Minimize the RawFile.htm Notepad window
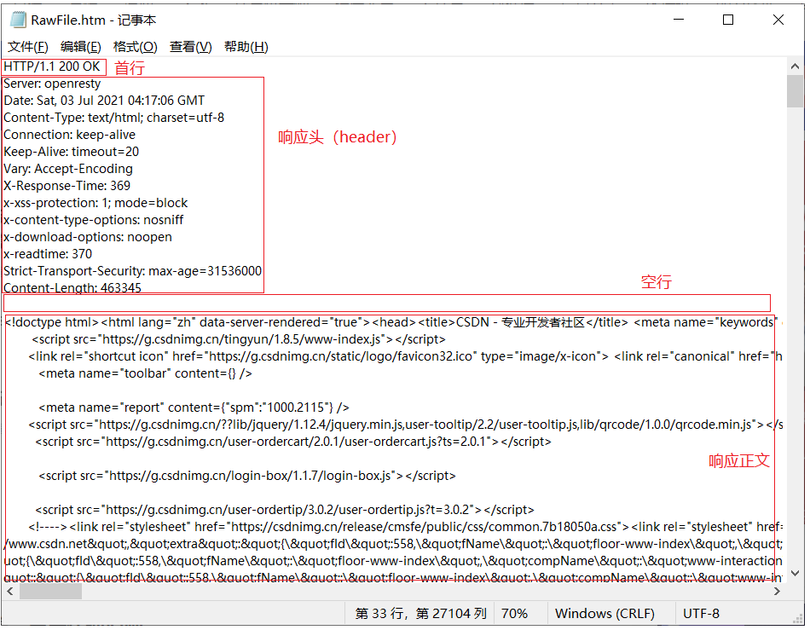The image size is (810, 630). pyautogui.click(x=679, y=20)
